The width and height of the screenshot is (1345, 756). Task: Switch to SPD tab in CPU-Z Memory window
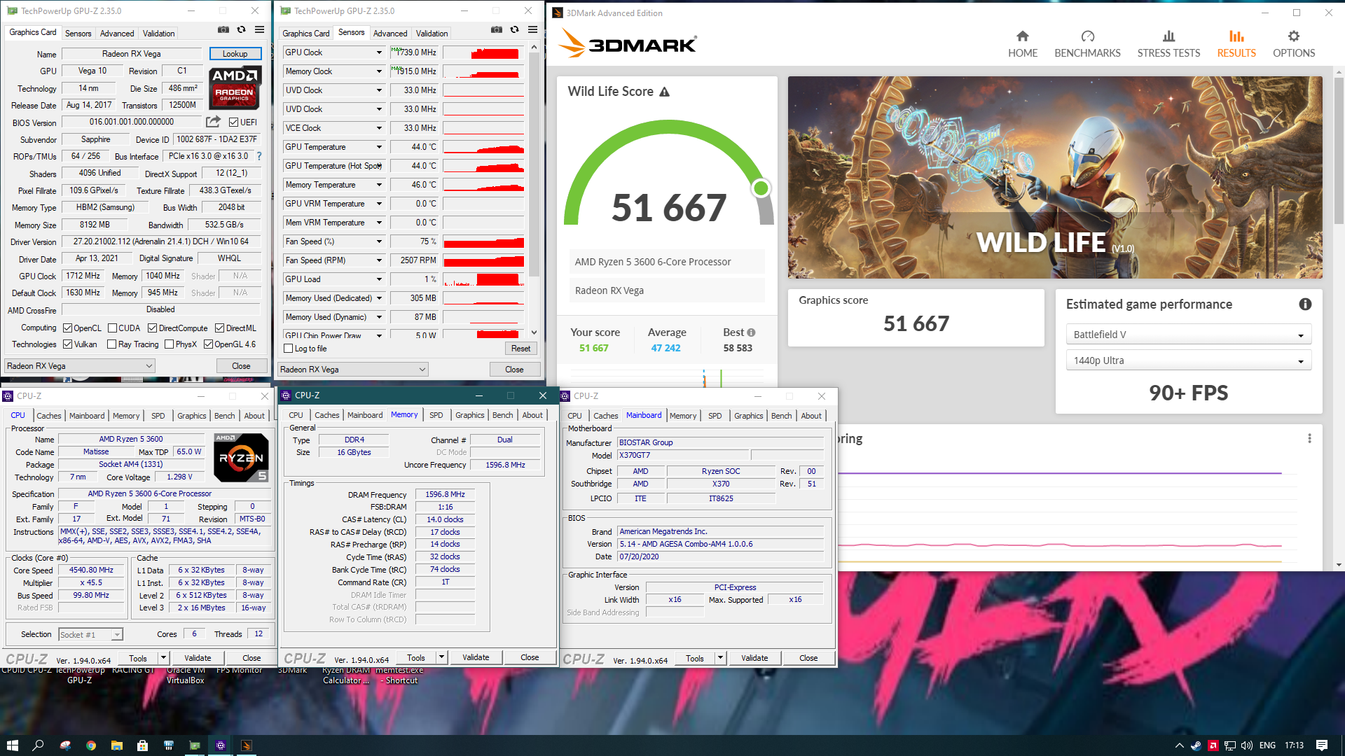pos(436,415)
